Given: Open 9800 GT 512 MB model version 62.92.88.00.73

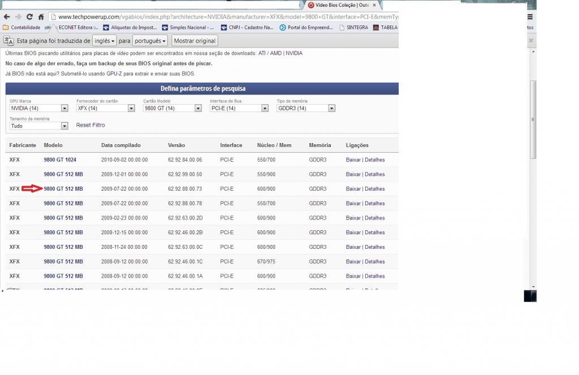Looking at the screenshot, I should pos(63,189).
